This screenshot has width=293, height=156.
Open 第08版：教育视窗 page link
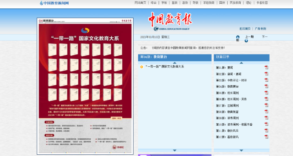(227, 112)
